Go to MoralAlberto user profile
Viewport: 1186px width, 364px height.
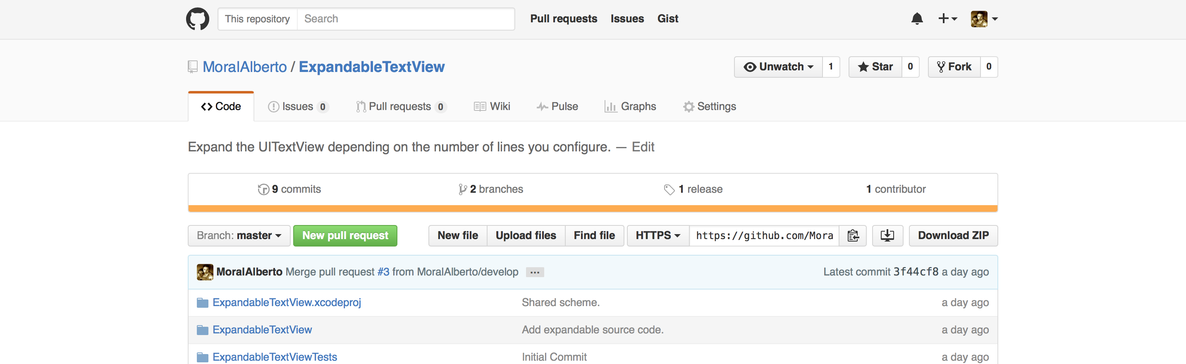(x=244, y=67)
